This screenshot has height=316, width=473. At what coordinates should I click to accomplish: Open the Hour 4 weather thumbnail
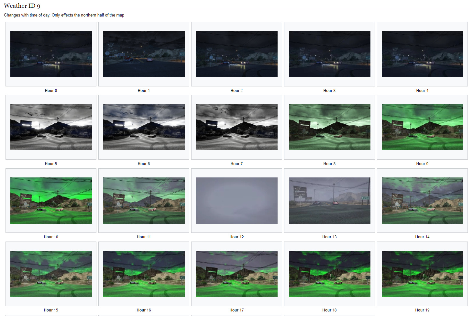423,54
